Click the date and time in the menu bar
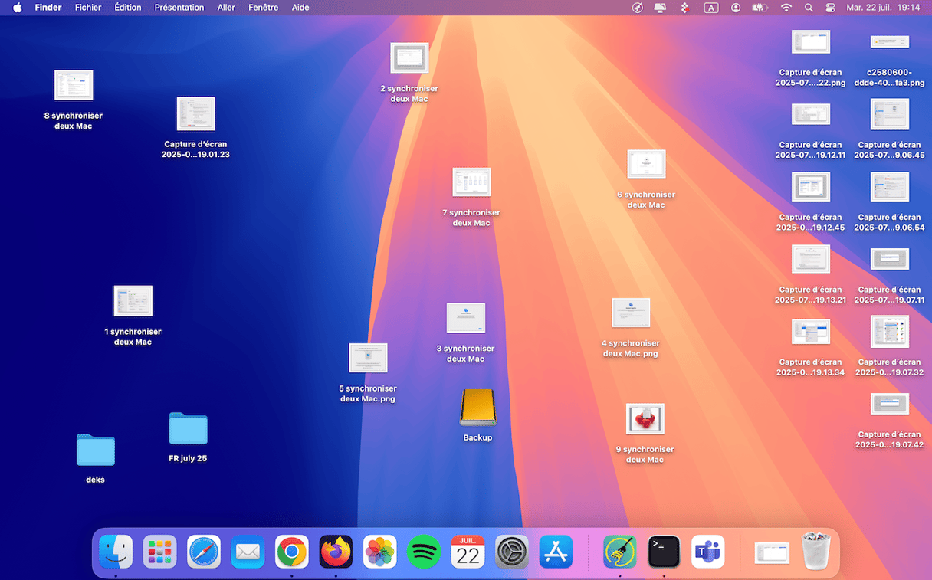This screenshot has width=932, height=580. [883, 8]
